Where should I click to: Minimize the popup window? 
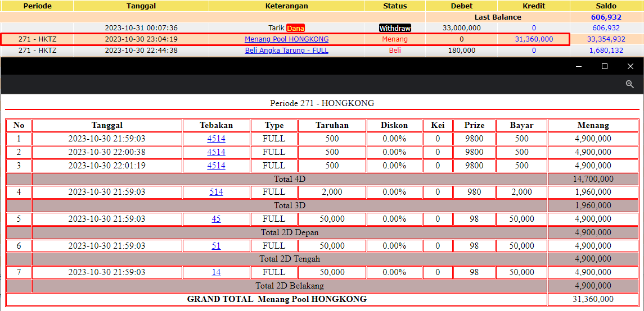point(579,66)
